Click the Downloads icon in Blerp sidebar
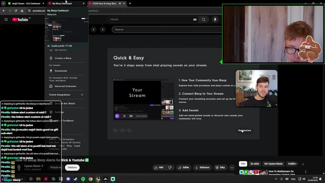The height and width of the screenshot is (183, 325). (x=51, y=71)
